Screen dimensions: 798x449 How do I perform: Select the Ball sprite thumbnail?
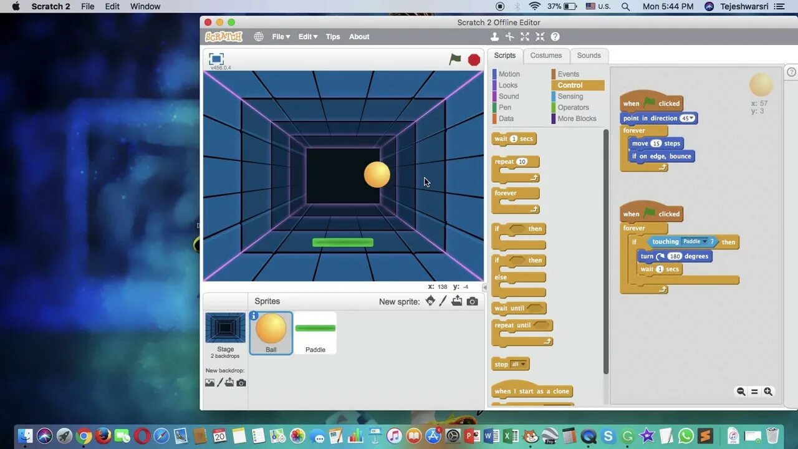[271, 333]
